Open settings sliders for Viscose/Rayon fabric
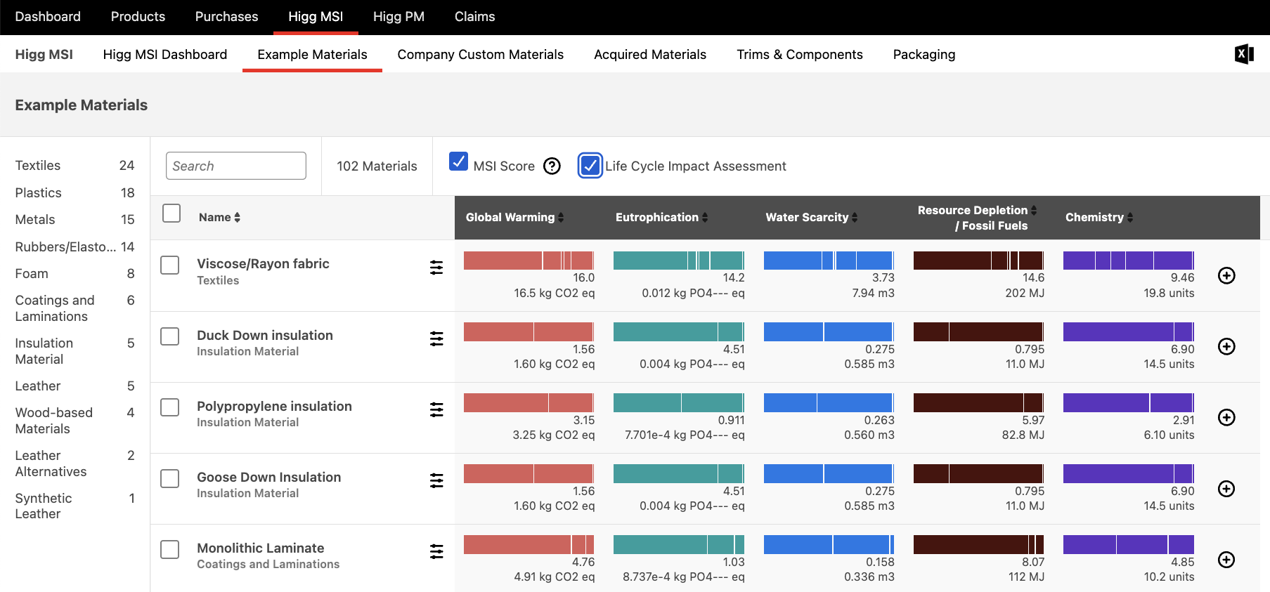The height and width of the screenshot is (592, 1270). click(436, 268)
